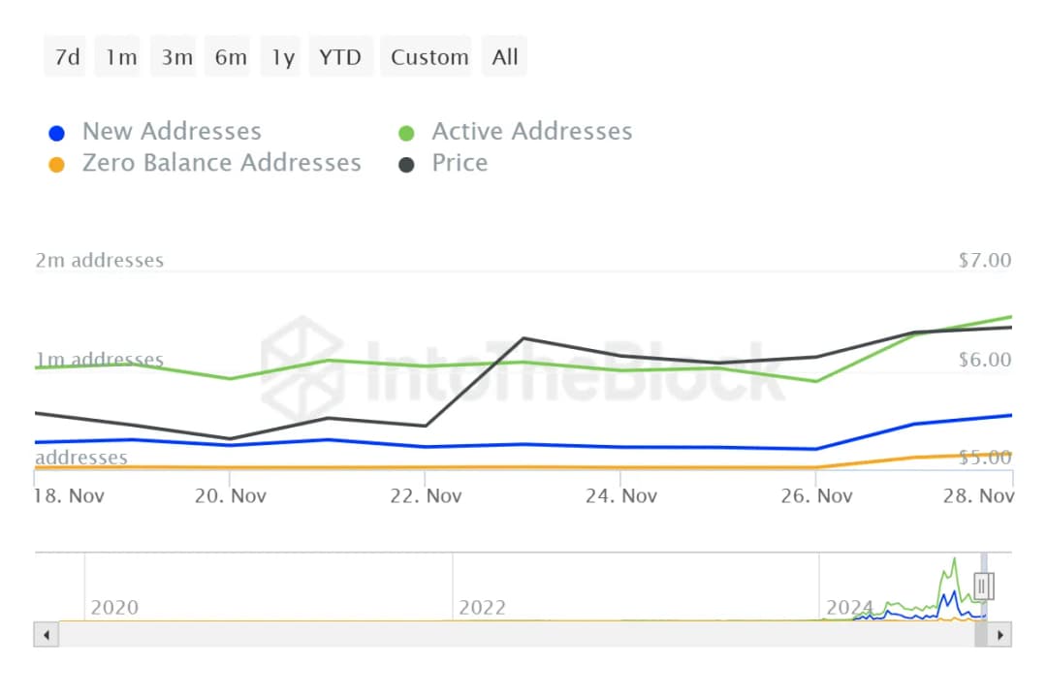Select YTD range button

[x=340, y=57]
